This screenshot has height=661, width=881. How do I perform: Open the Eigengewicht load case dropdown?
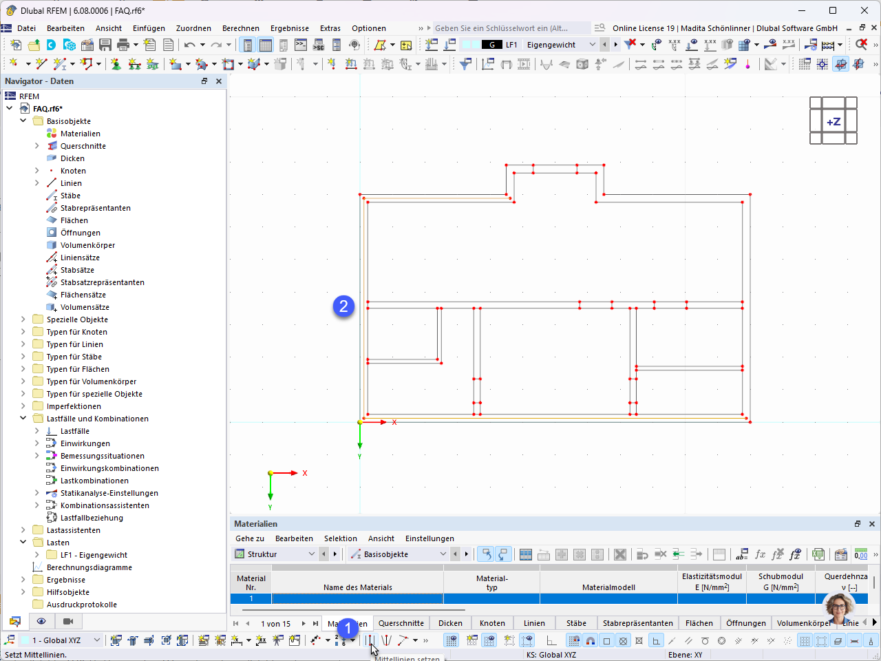[592, 45]
